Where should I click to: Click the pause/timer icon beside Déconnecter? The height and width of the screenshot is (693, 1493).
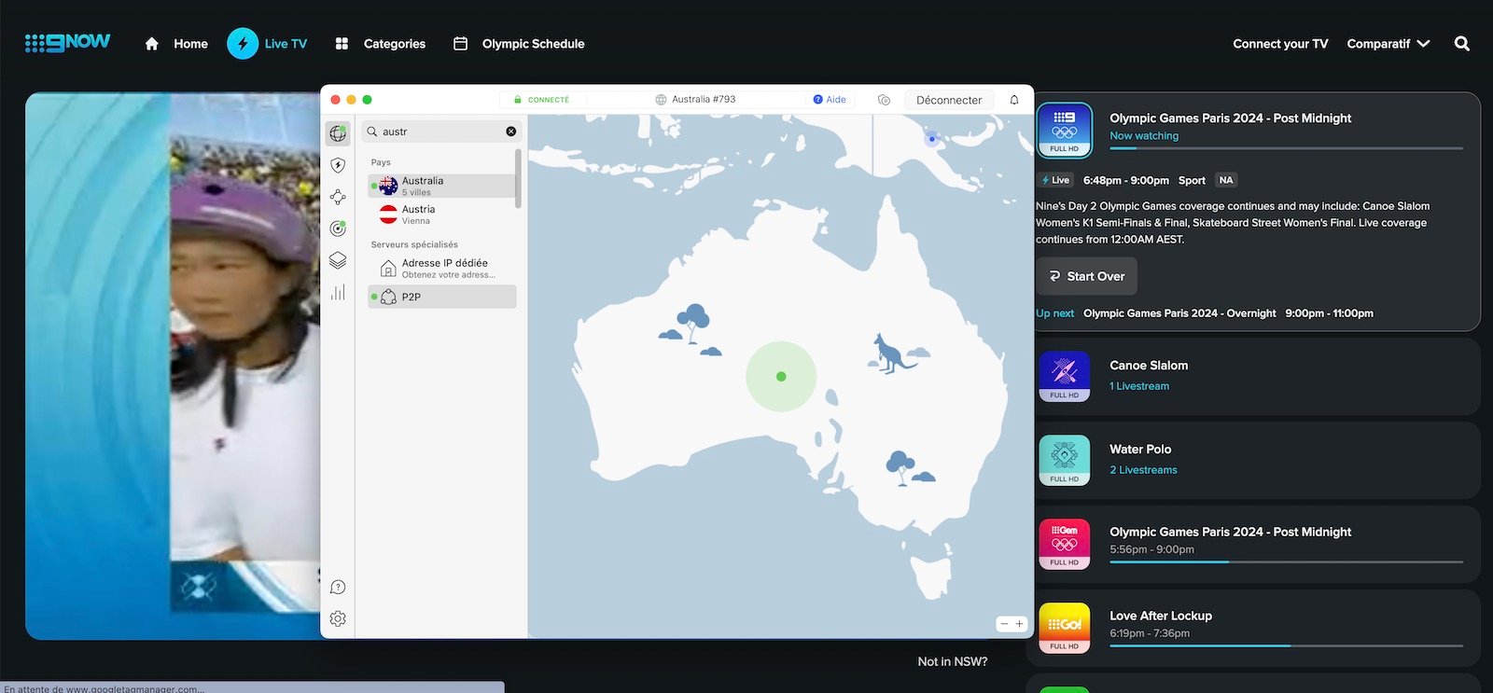(x=884, y=100)
